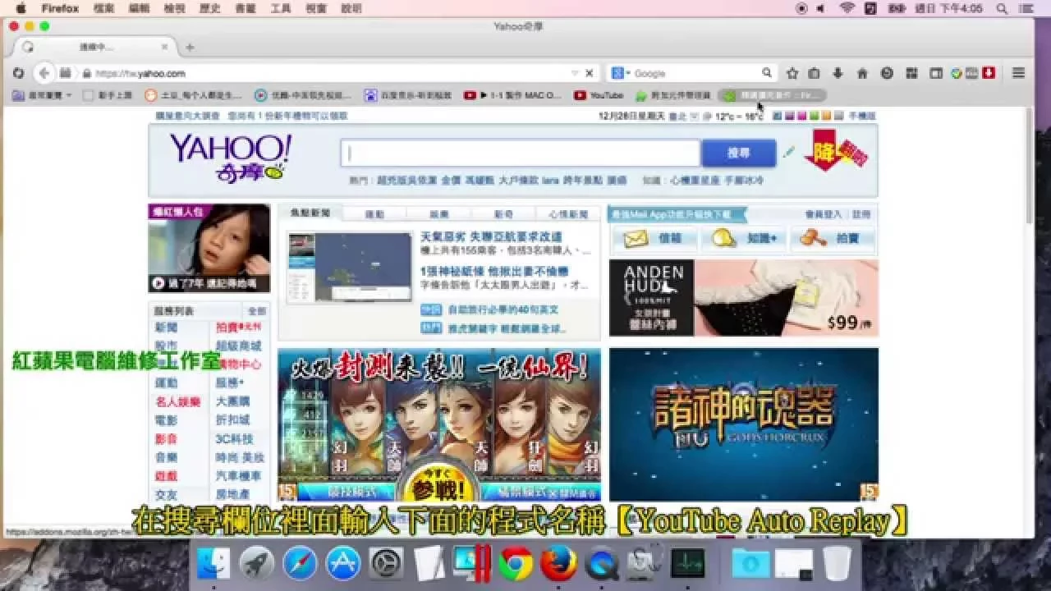Open Downloads folder in the Dock
The width and height of the screenshot is (1051, 591).
[x=750, y=563]
